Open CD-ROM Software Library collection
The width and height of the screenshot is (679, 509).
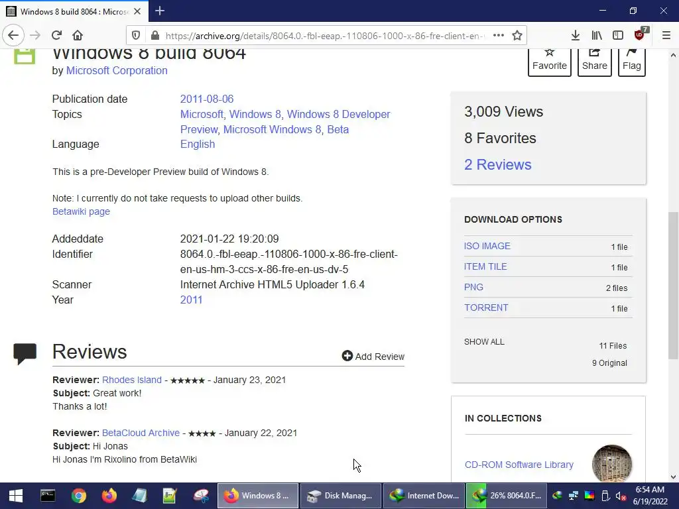[519, 465]
